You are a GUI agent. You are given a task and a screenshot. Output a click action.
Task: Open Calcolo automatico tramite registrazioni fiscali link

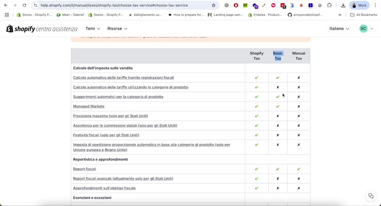(123, 78)
